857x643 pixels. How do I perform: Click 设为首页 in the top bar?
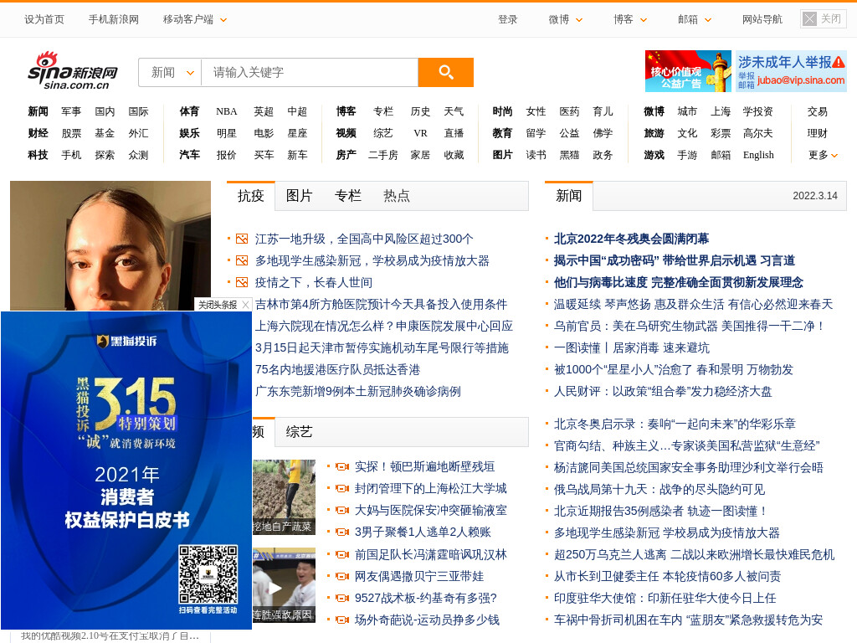tap(44, 20)
